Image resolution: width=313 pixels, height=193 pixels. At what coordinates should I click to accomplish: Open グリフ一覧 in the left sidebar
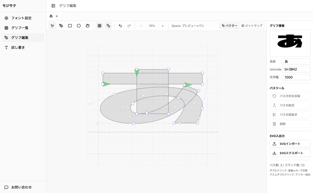(19, 27)
